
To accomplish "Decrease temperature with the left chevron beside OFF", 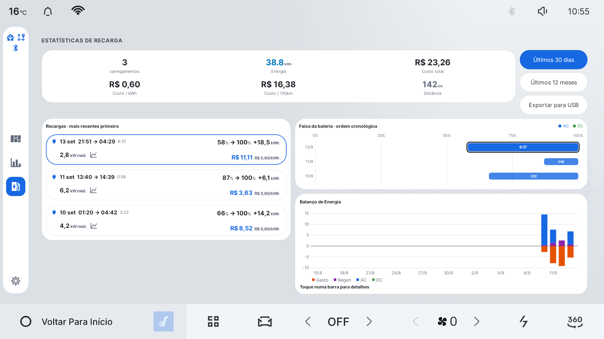I will coord(308,321).
